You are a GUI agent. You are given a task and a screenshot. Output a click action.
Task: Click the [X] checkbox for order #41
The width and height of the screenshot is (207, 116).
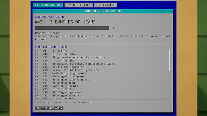[37, 51]
